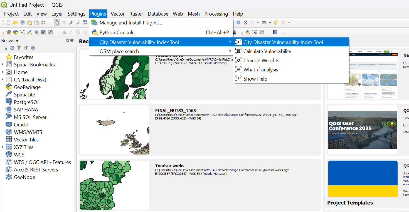Open the FINAL_NUTS3_1568 recent project thumbnail
The height and width of the screenshot is (212, 409).
(x=115, y=130)
